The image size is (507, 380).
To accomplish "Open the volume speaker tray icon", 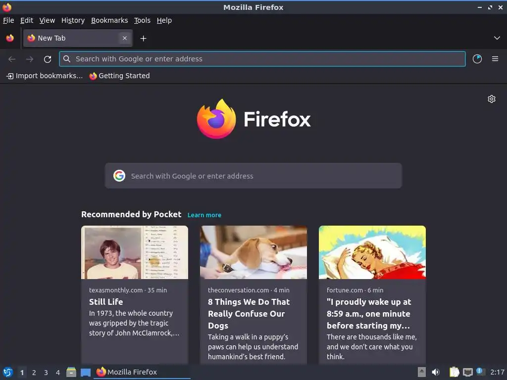I will pos(436,372).
